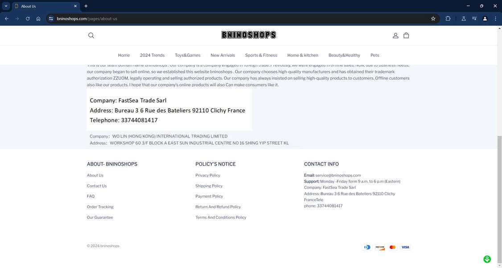Click the CONTACT INFO footer heading
Screen dimensions: 502x268
tap(321, 164)
